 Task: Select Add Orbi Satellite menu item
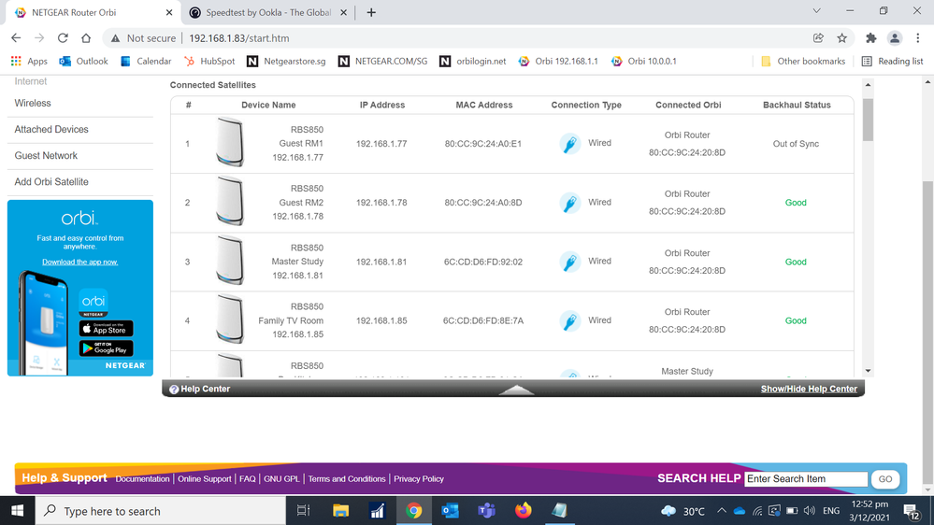point(51,182)
